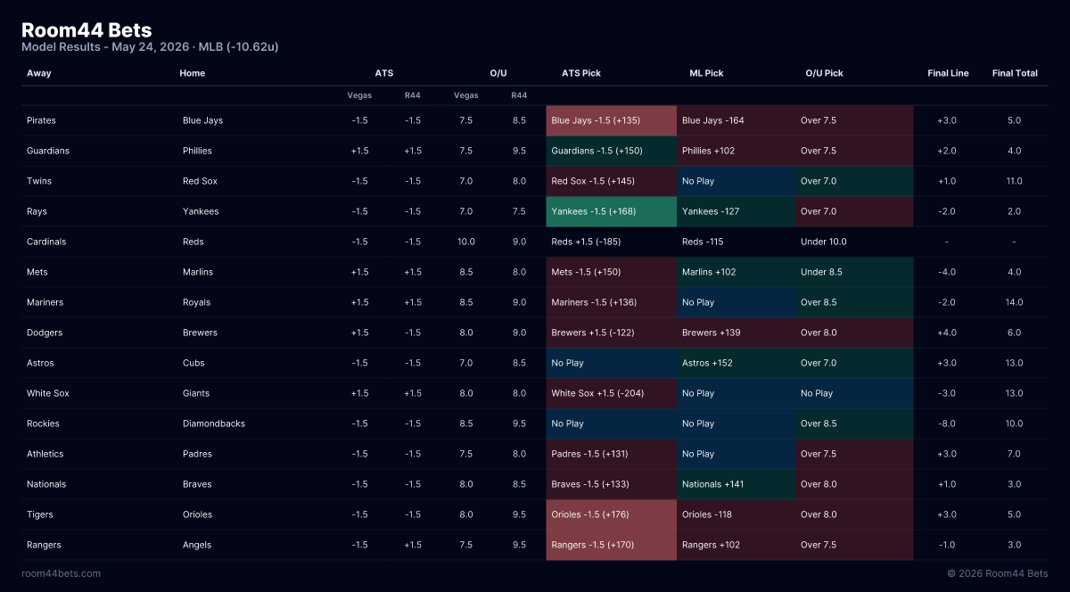Click the White Sox row No Play O/U cell
1070x592 pixels.
coord(854,393)
